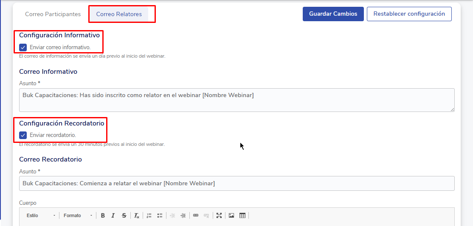473x226 pixels.
Task: Increase indent in the editor
Action: 183,215
